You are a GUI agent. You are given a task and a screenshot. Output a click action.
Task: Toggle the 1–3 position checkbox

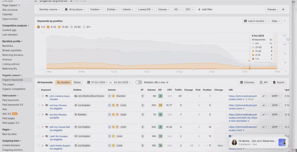pos(39,27)
